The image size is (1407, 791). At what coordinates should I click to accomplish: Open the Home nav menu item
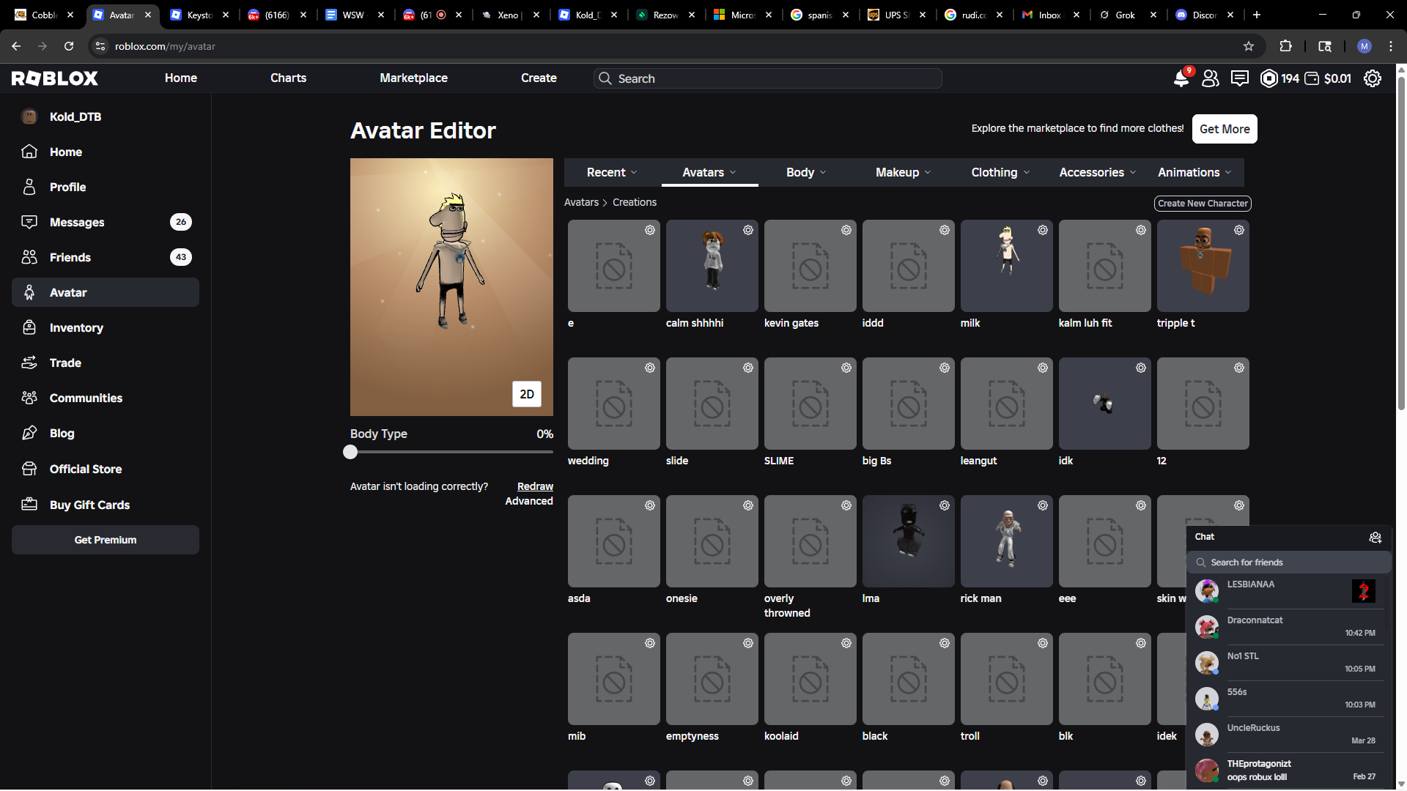tap(181, 78)
